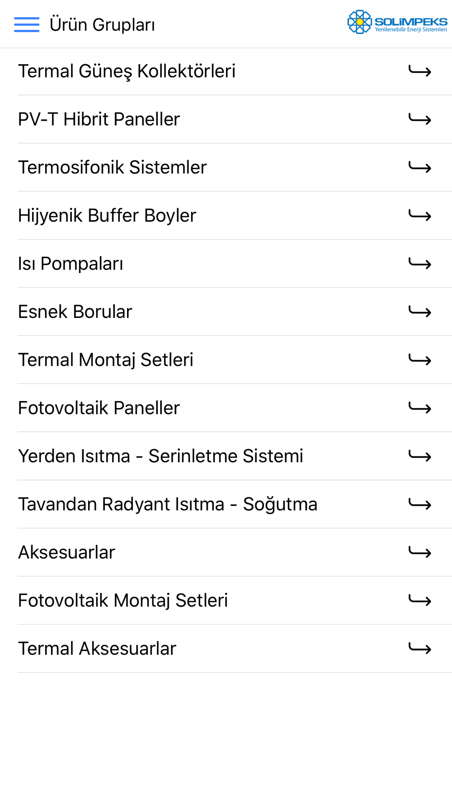Viewport: 452px width, 805px height.
Task: Tap arrow icon beside Isı Pompaları
Action: 420,264
